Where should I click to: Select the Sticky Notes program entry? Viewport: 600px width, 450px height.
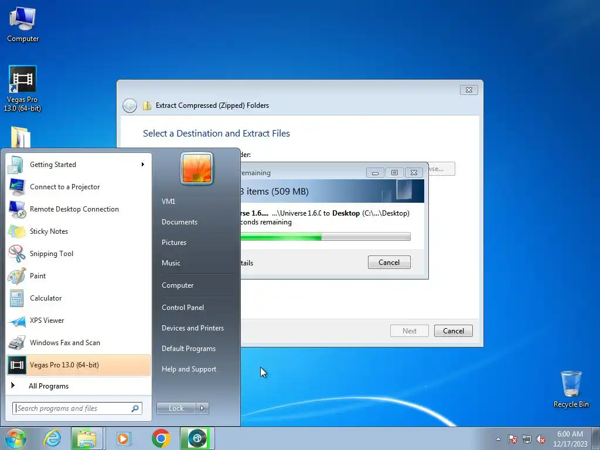coord(79,231)
